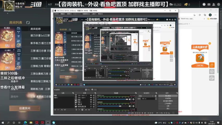Viewport: 222px width, 125px height.
Task: Open OBS 帮助(H) menu
Action: [x=100, y=14]
